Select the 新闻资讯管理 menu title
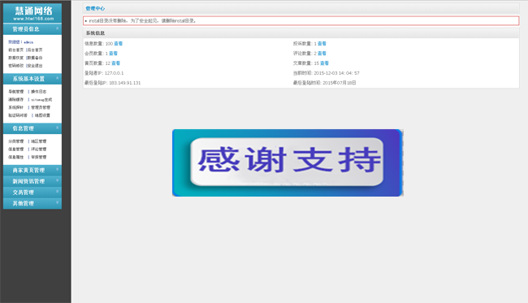528x303 pixels. pos(28,181)
